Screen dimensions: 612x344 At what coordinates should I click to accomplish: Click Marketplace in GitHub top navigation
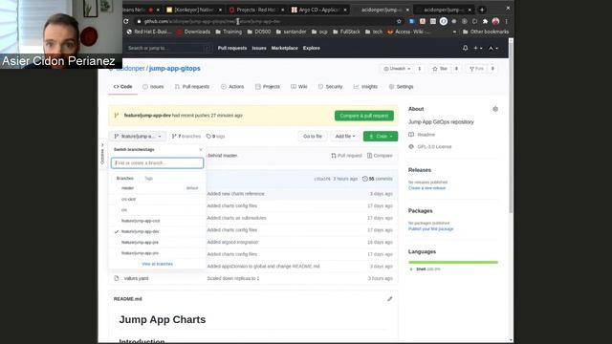click(x=285, y=48)
